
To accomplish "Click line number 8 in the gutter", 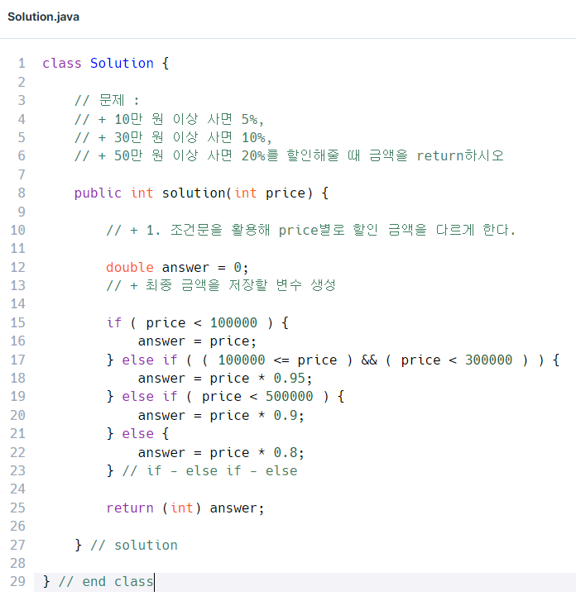I will pyautogui.click(x=22, y=193).
